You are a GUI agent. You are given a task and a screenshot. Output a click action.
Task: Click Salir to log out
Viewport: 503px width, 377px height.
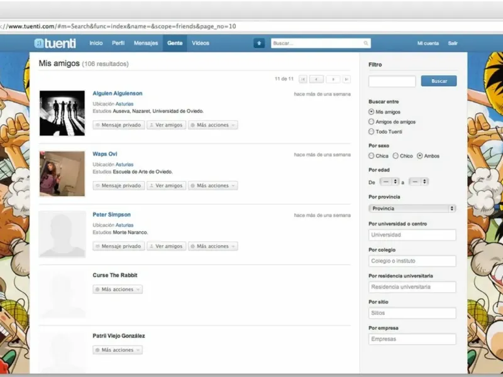coord(453,43)
